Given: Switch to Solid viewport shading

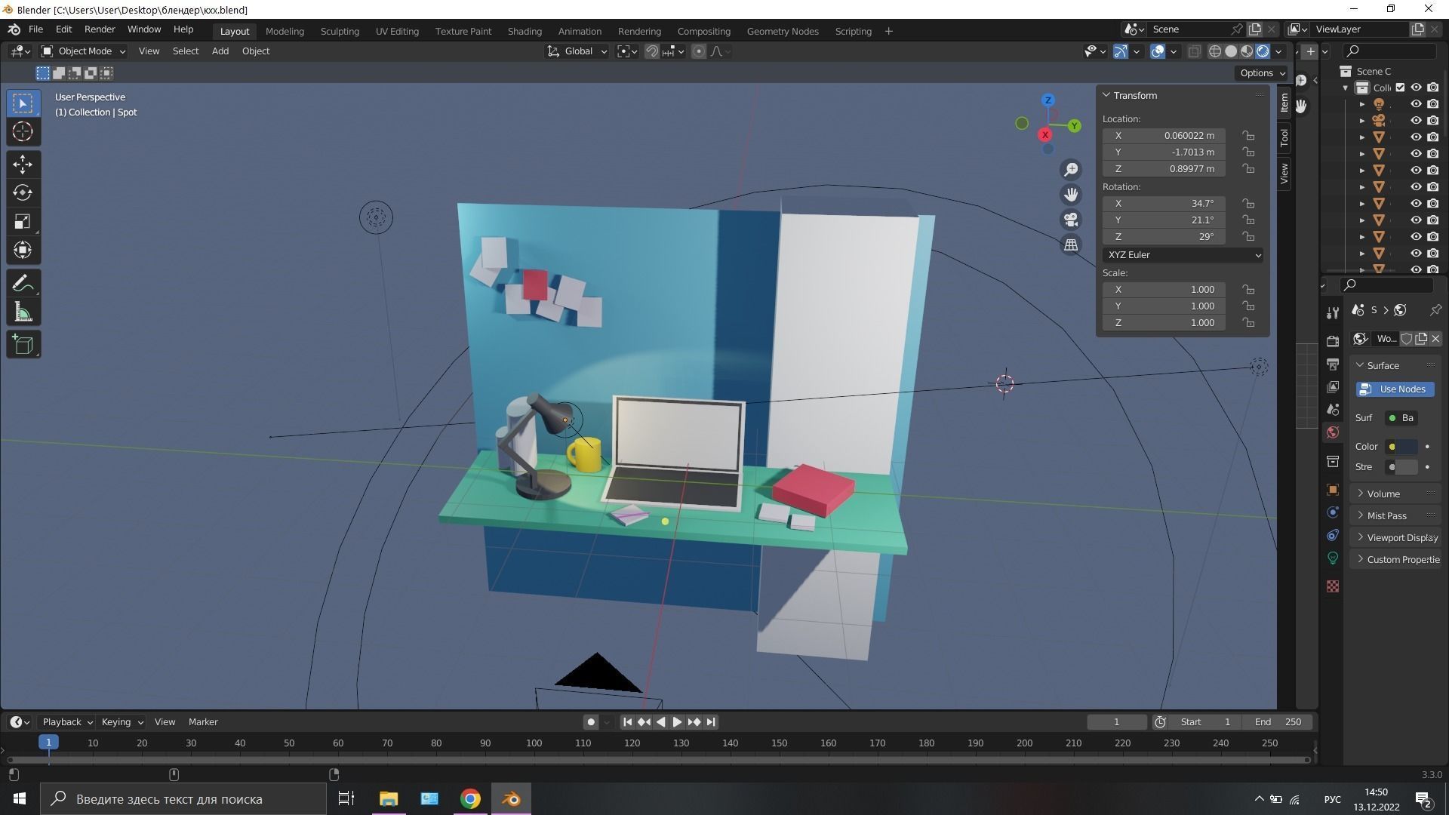Looking at the screenshot, I should point(1231,51).
